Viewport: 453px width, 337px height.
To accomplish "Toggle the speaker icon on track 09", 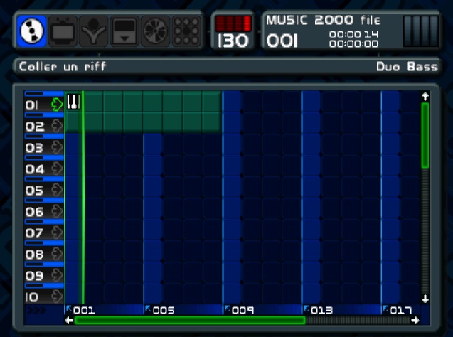I will (x=57, y=275).
